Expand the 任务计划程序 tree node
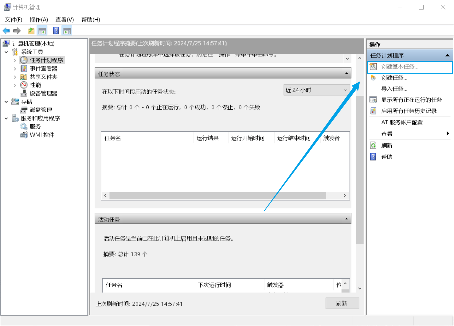454x326 pixels. pyautogui.click(x=15, y=60)
